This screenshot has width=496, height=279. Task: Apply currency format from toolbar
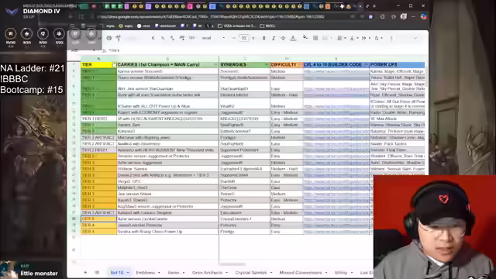[153, 38]
